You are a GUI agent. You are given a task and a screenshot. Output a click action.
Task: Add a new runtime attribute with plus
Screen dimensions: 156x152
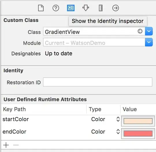click(x=6, y=145)
